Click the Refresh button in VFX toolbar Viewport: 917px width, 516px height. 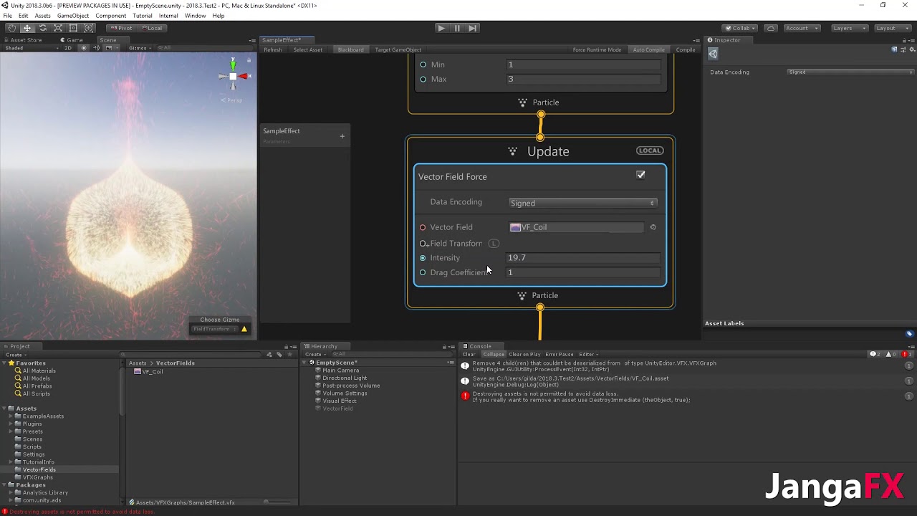[x=273, y=49]
